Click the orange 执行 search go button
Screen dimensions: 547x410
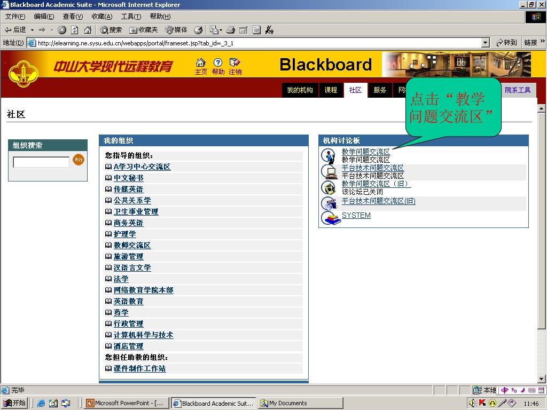(79, 160)
